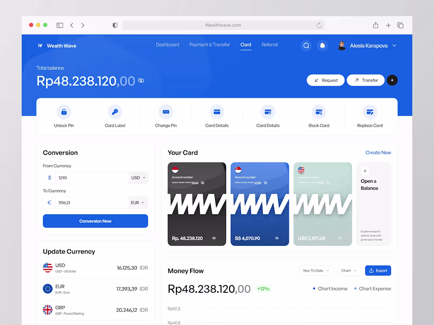Image resolution: width=434 pixels, height=325 pixels.
Task: Open the USD currency dropdown
Action: [138, 178]
